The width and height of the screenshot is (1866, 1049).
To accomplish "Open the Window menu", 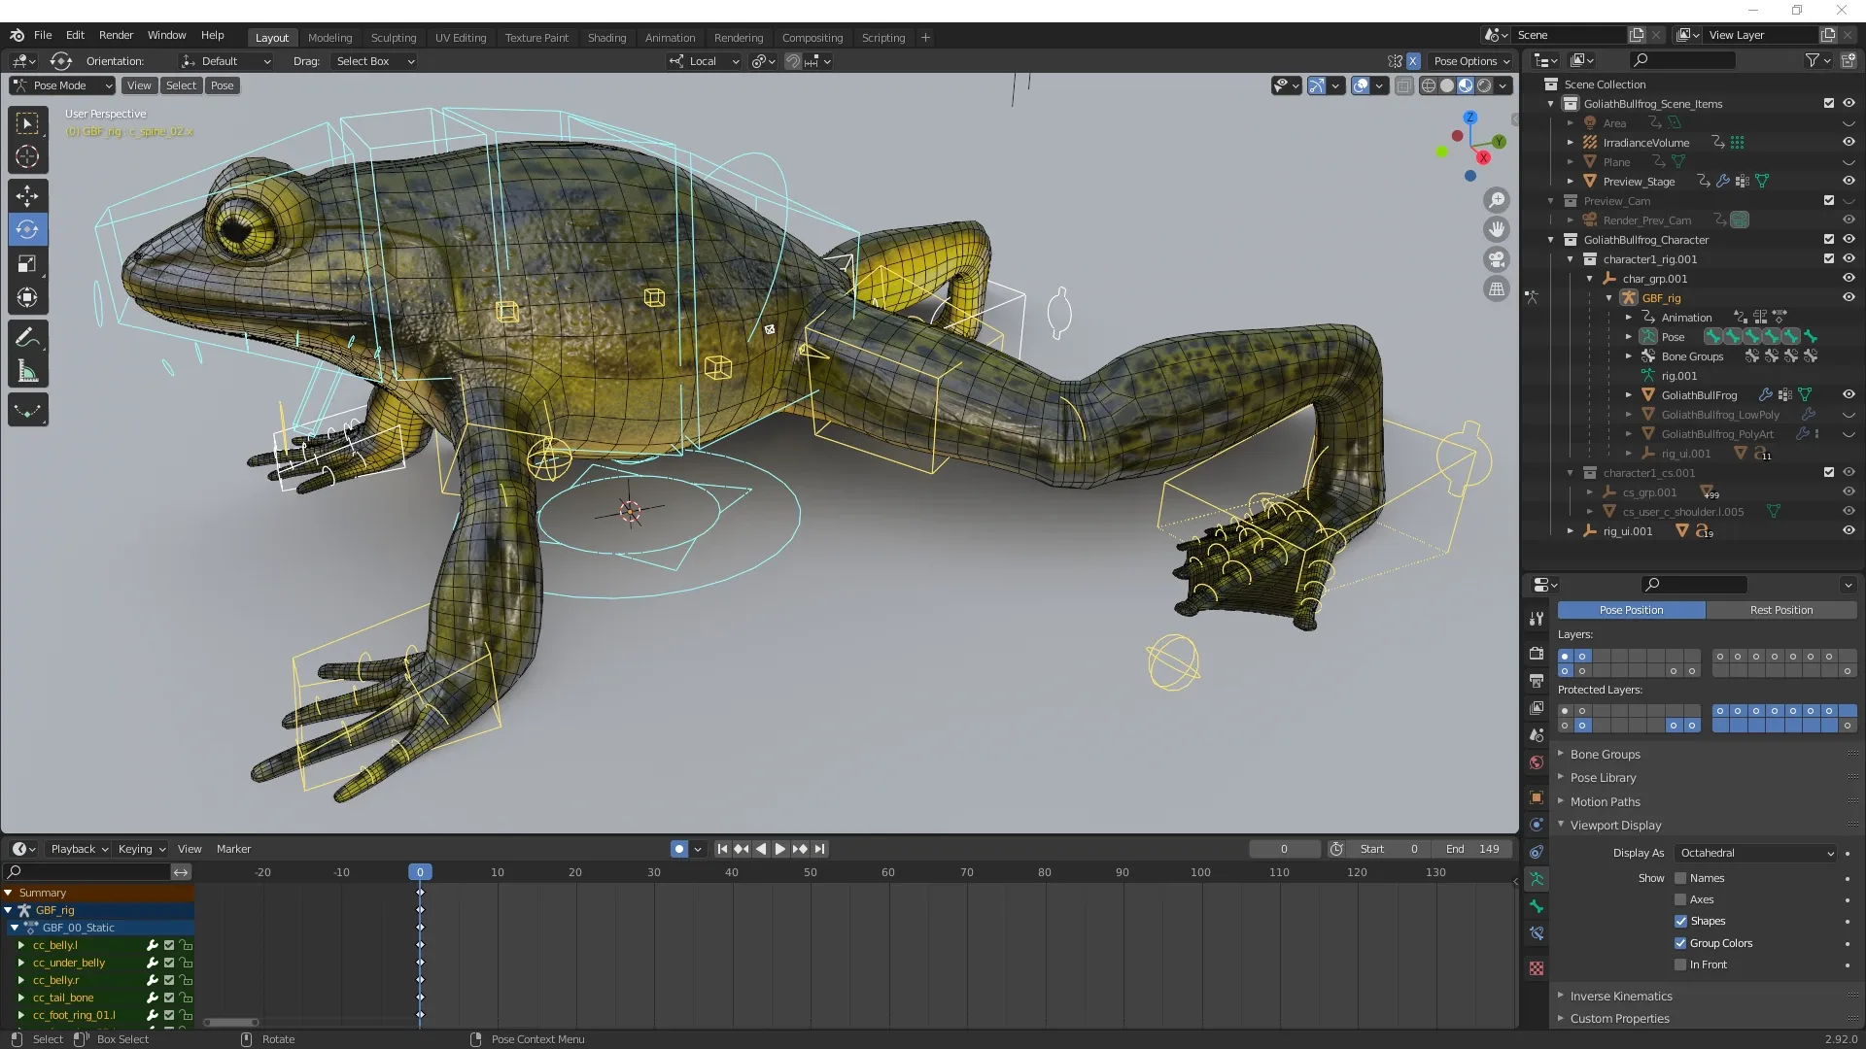I will click(166, 35).
